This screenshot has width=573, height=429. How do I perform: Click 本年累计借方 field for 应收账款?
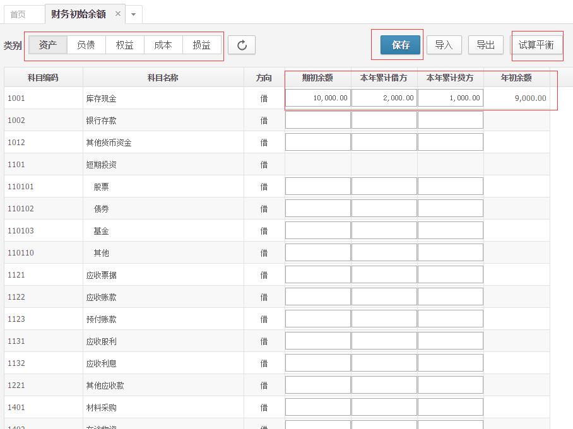(x=384, y=297)
